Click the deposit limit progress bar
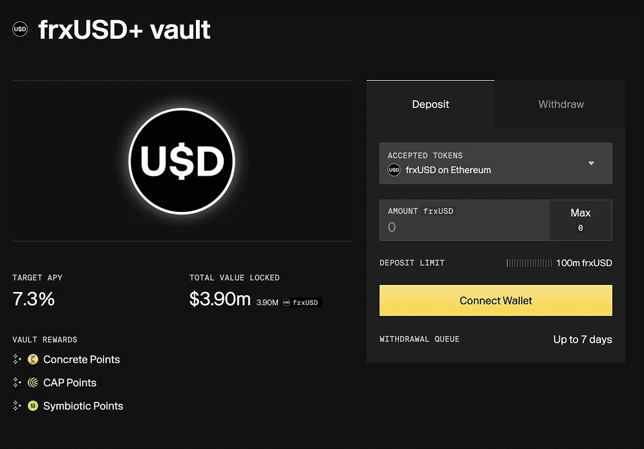 click(x=529, y=263)
